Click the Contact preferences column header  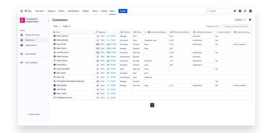(x=156, y=32)
